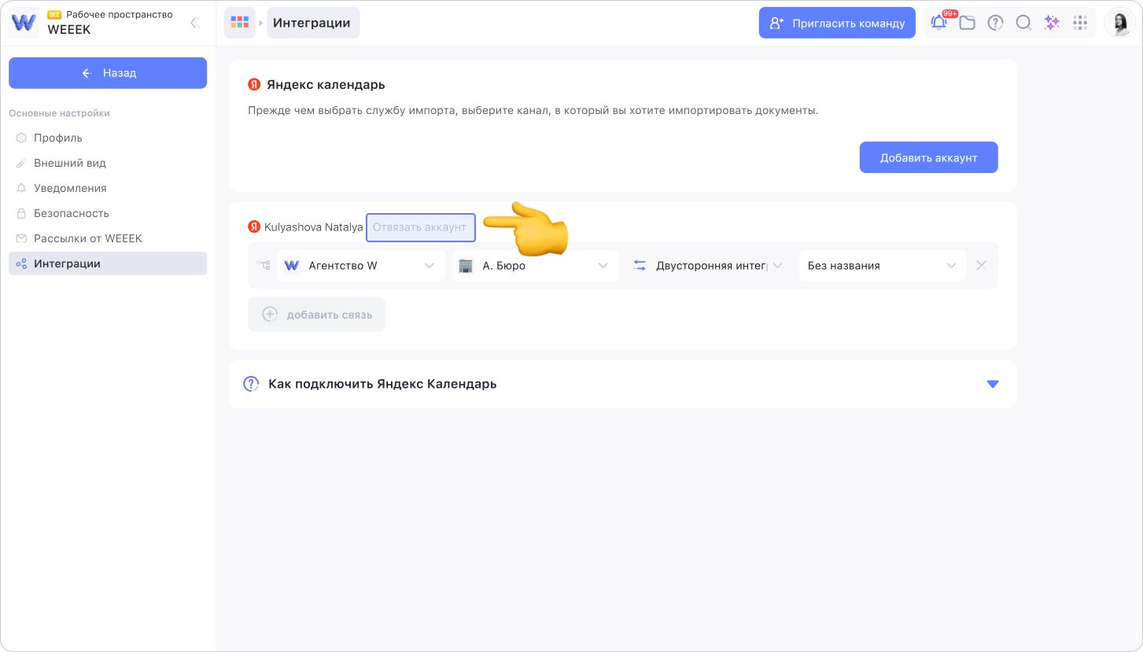
Task: Open the apps grid icon
Action: pos(1080,23)
